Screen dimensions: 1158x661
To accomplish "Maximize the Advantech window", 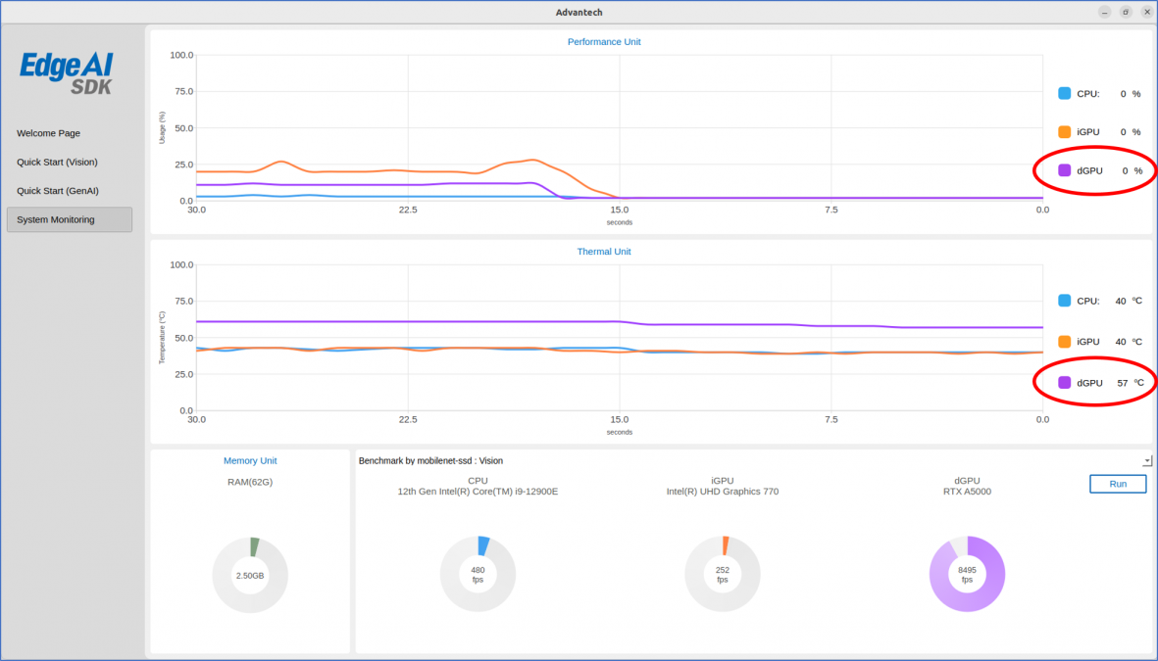I will point(1126,12).
